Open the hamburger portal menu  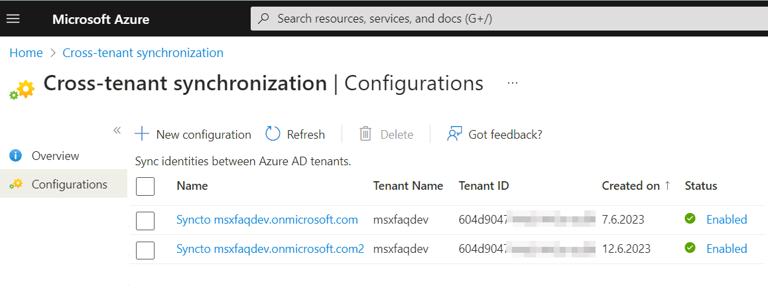(13, 19)
